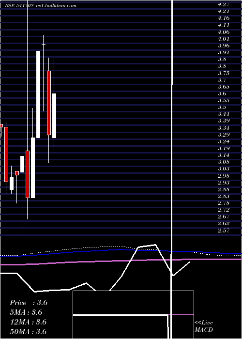
Task: Select the 2.62 price axis label
Action: coord(224,224)
